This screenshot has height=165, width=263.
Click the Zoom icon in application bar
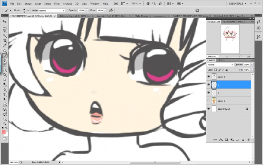click(154, 3)
